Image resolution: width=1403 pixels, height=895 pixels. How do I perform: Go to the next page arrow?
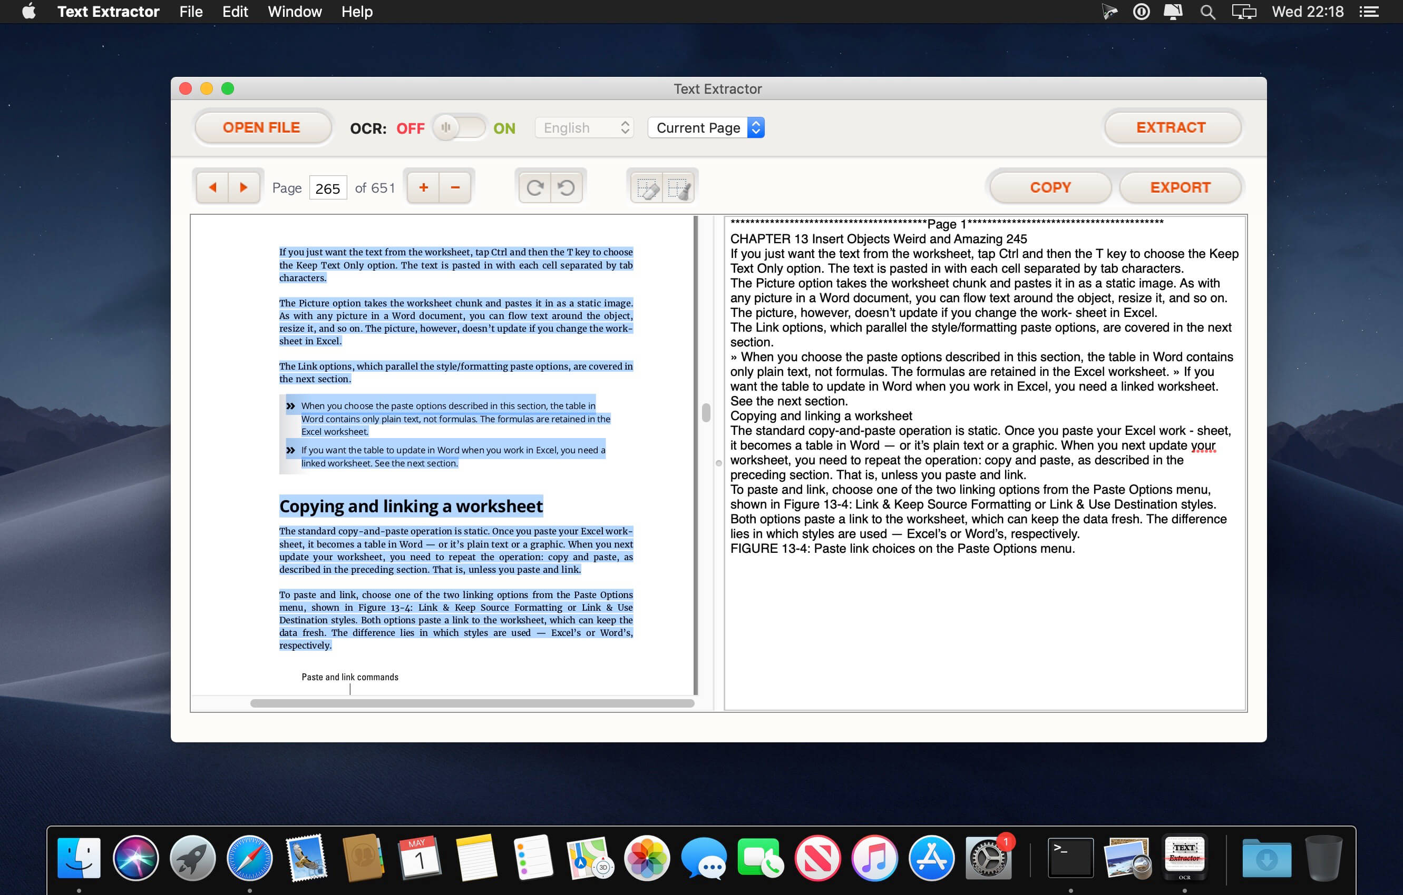243,187
